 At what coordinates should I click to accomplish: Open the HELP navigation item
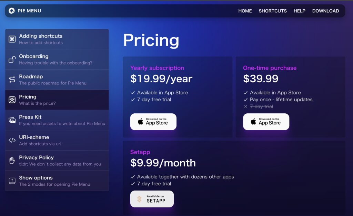pos(300,11)
